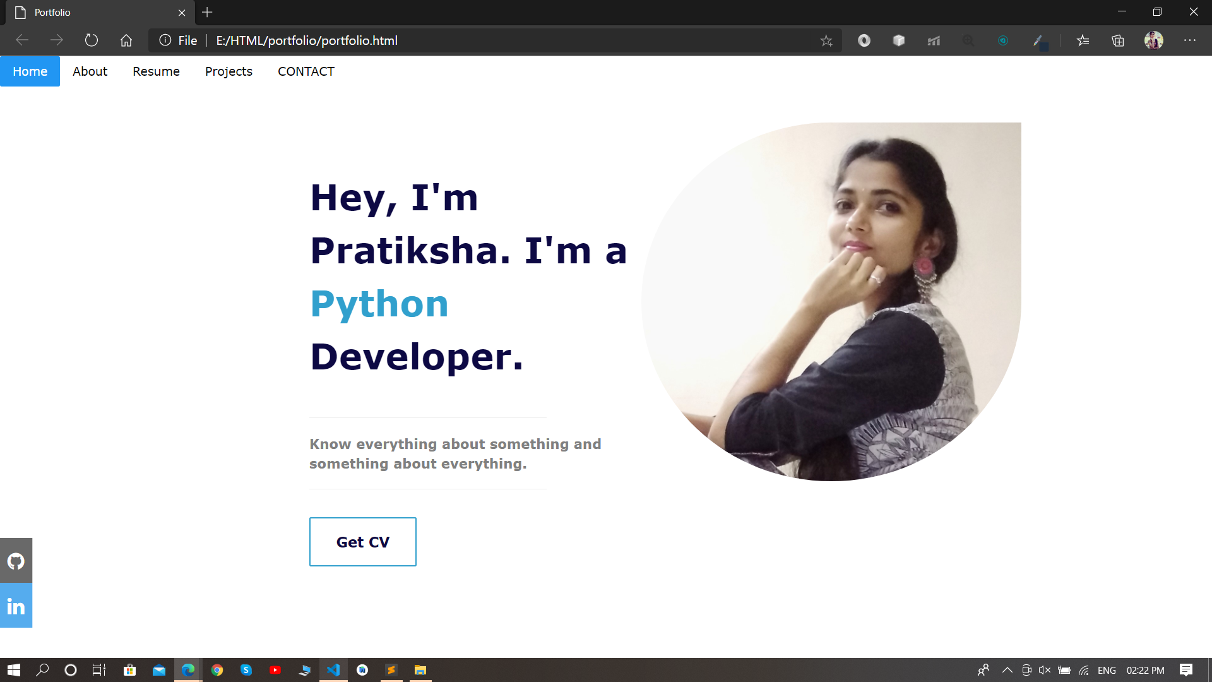Select the browser profile avatar picture
The width and height of the screenshot is (1212, 682).
click(x=1155, y=40)
